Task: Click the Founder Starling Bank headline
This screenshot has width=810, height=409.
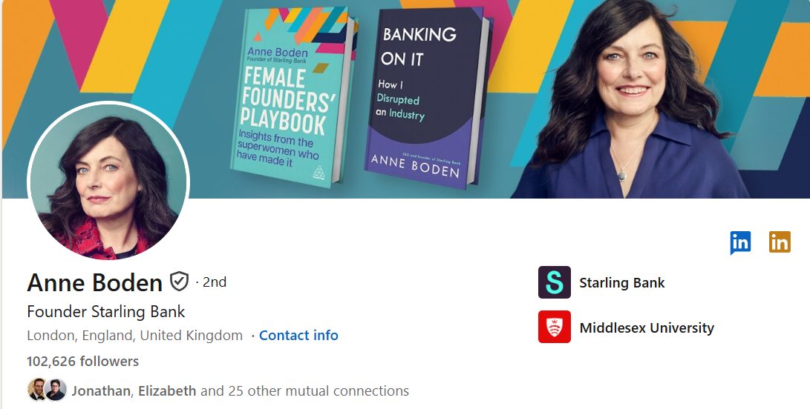Action: (106, 311)
